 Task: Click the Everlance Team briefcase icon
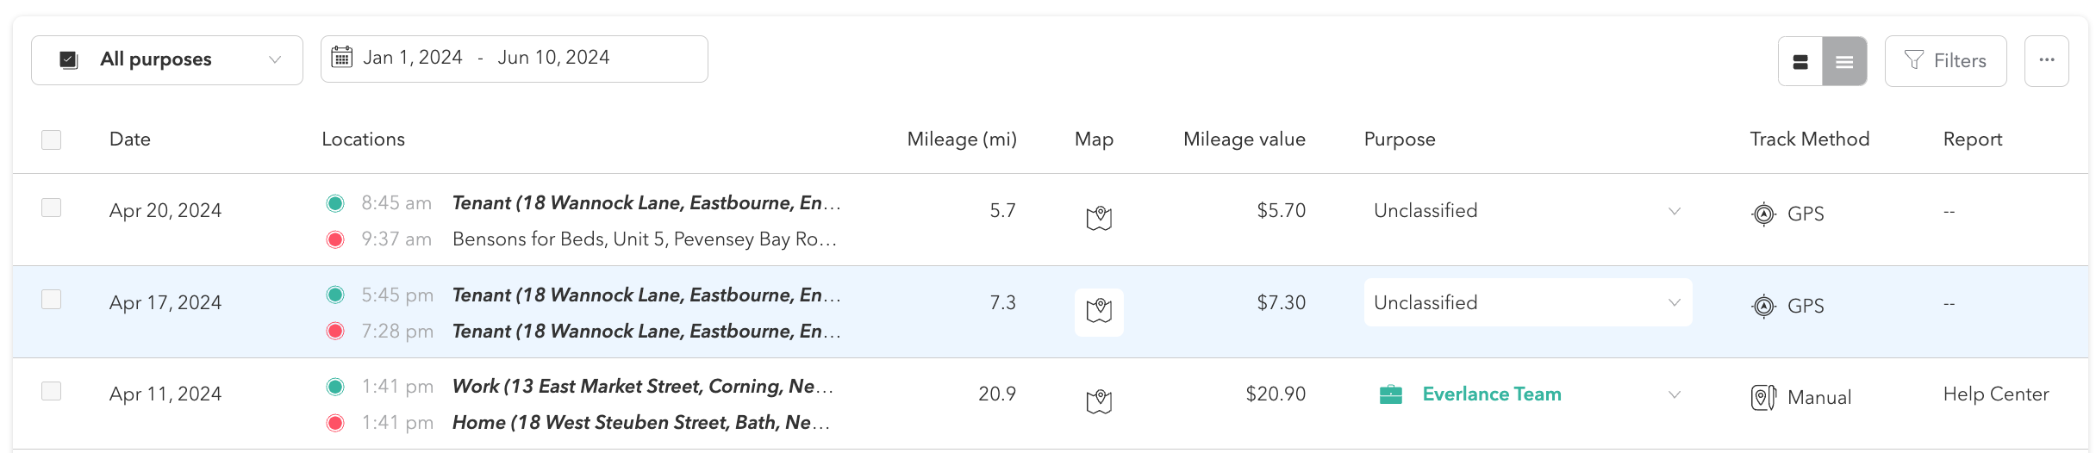click(x=1390, y=394)
